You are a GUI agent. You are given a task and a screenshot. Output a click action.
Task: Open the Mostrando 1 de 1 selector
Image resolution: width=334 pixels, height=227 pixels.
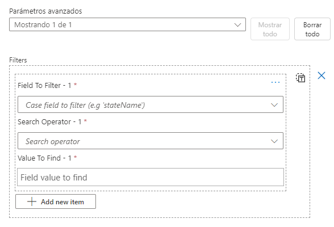pyautogui.click(x=127, y=24)
